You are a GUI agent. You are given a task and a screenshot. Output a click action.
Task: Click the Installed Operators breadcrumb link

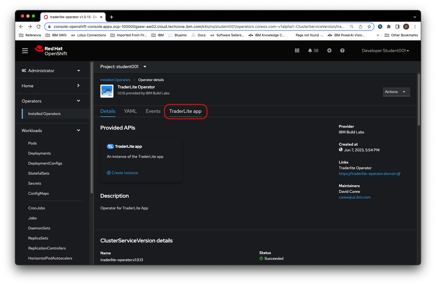coord(115,80)
